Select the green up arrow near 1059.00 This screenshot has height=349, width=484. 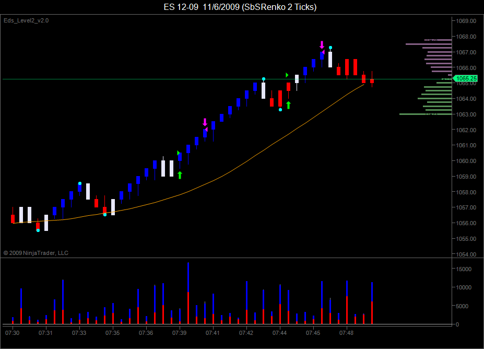[180, 175]
